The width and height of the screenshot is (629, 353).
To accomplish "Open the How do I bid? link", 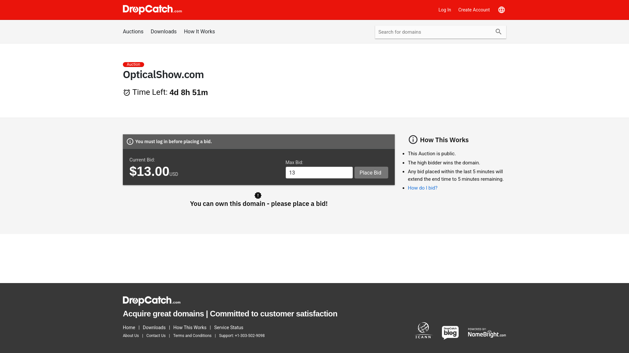I will pyautogui.click(x=422, y=188).
